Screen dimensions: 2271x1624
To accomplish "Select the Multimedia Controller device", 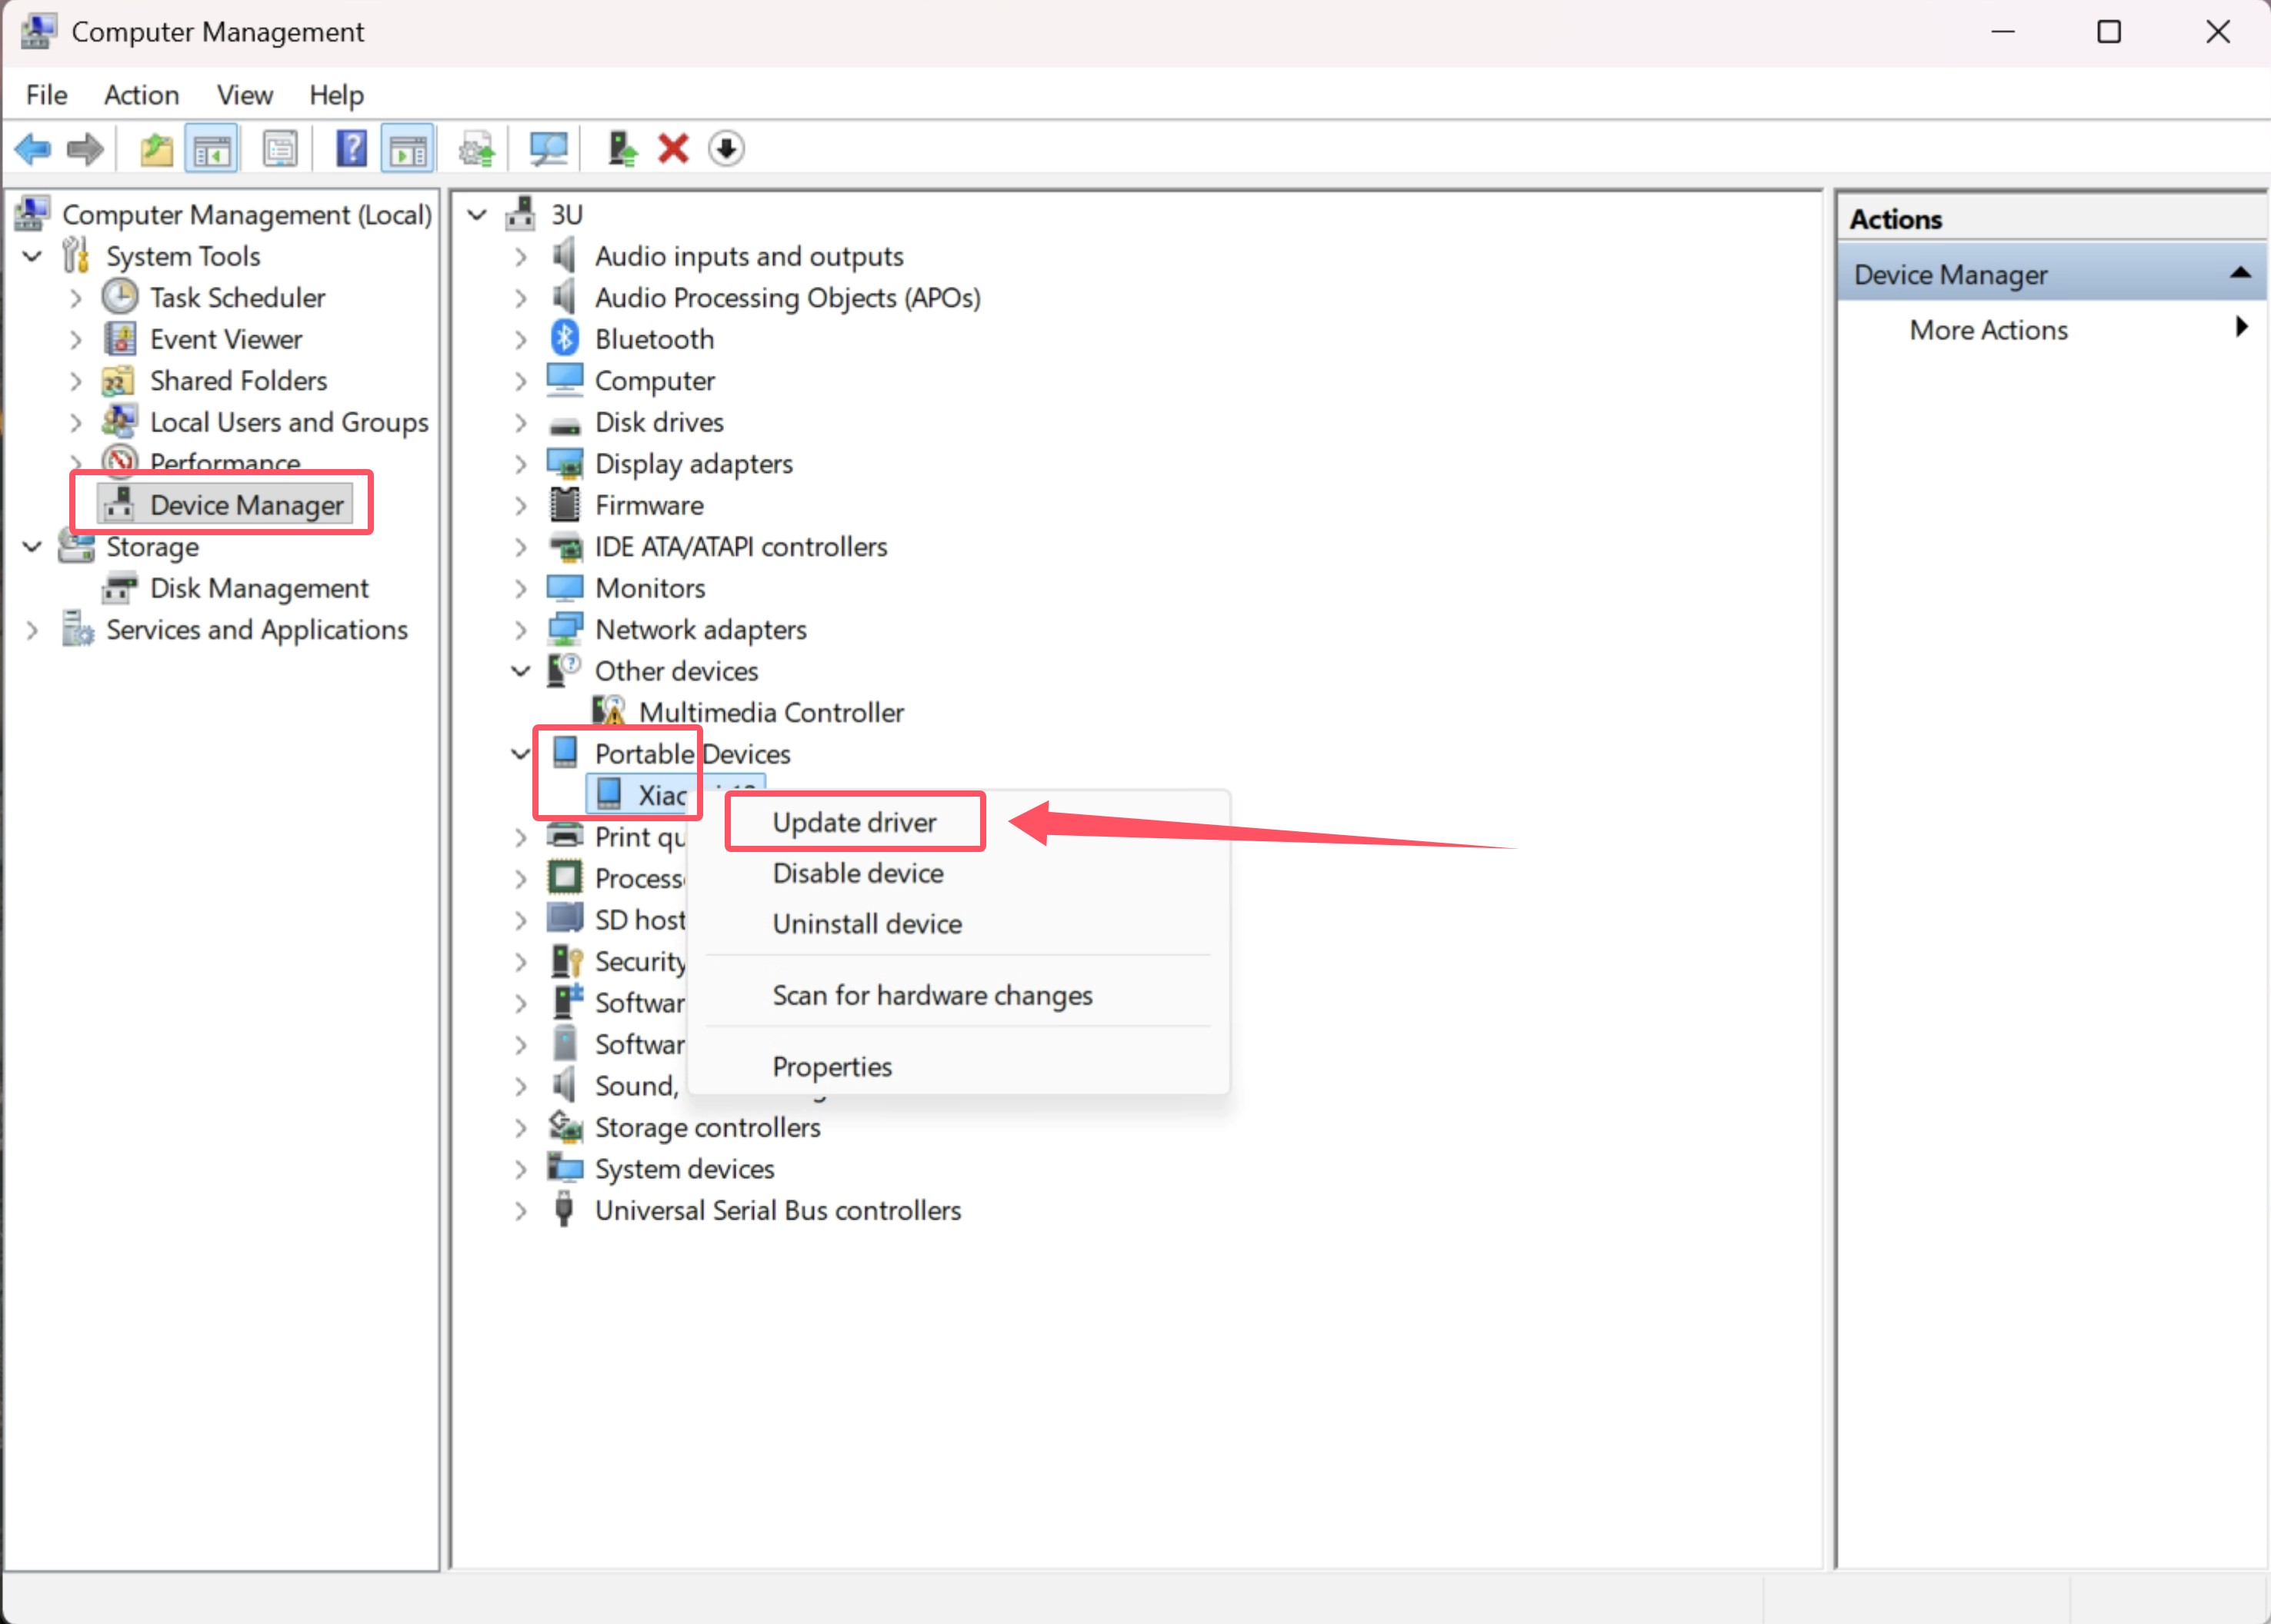I will coord(772,712).
